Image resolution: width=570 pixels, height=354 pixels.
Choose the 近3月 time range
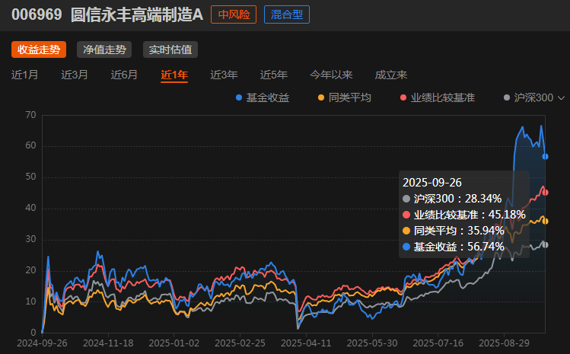(75, 75)
